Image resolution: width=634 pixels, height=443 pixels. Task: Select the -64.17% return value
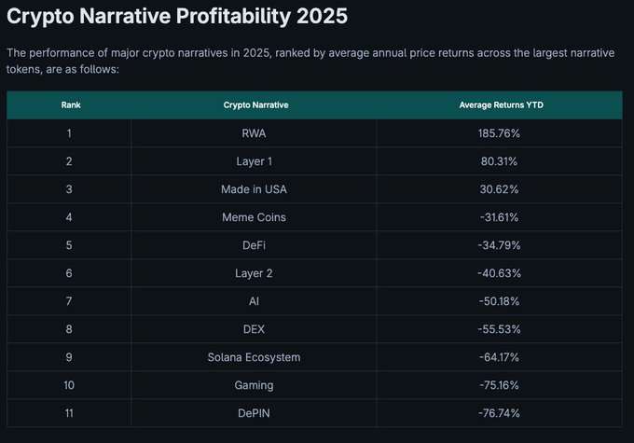click(x=499, y=357)
